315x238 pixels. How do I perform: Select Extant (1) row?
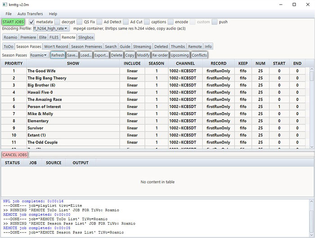pyautogui.click(x=153, y=135)
